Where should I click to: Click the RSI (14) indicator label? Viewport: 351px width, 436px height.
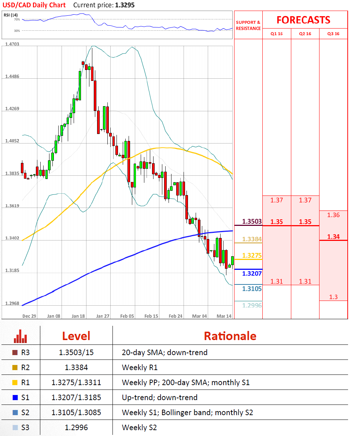(x=11, y=15)
